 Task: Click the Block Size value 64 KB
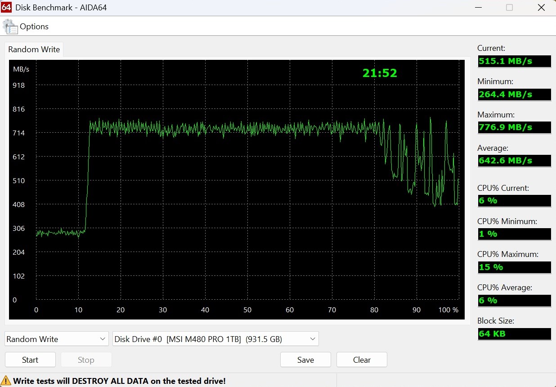pyautogui.click(x=514, y=334)
